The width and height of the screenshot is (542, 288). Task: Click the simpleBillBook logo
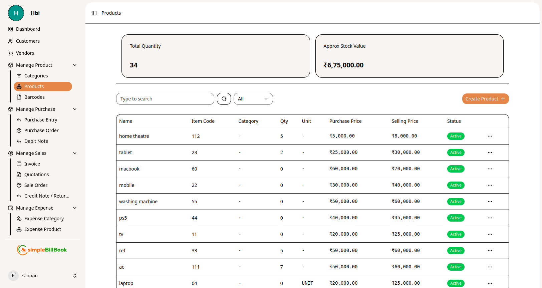(x=42, y=250)
